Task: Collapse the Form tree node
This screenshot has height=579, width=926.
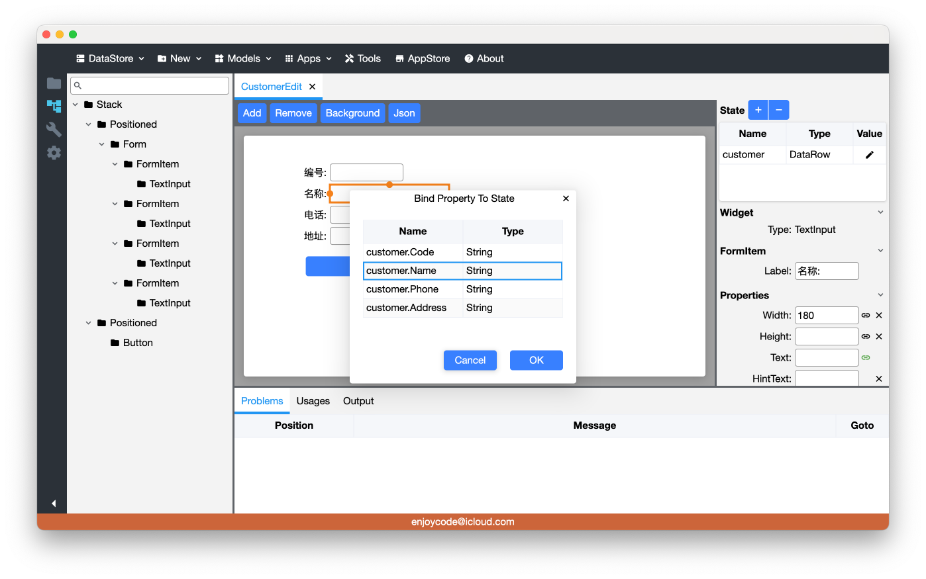Action: (102, 144)
